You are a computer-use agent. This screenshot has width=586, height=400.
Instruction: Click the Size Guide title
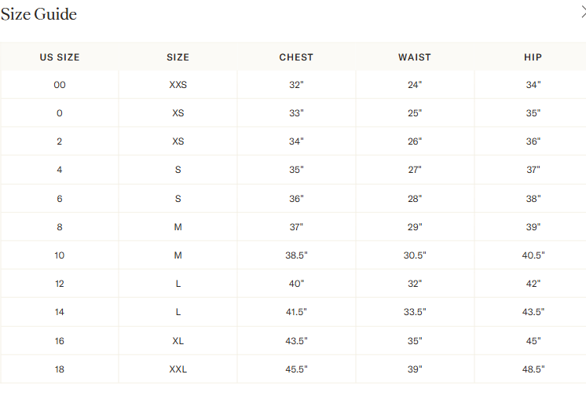[x=38, y=14]
